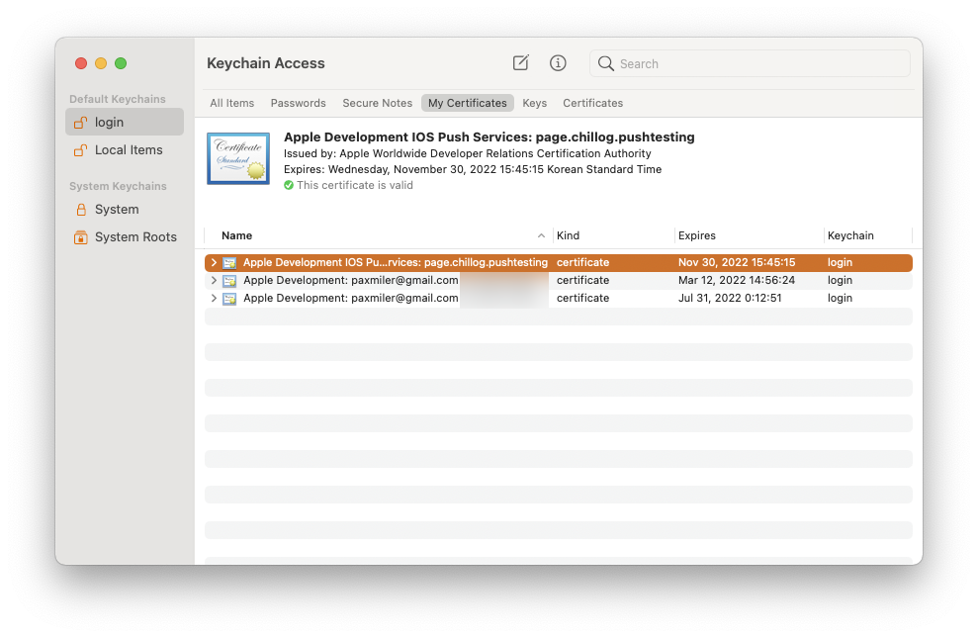Sort by the Expires column header
The image size is (978, 638).
pyautogui.click(x=697, y=235)
